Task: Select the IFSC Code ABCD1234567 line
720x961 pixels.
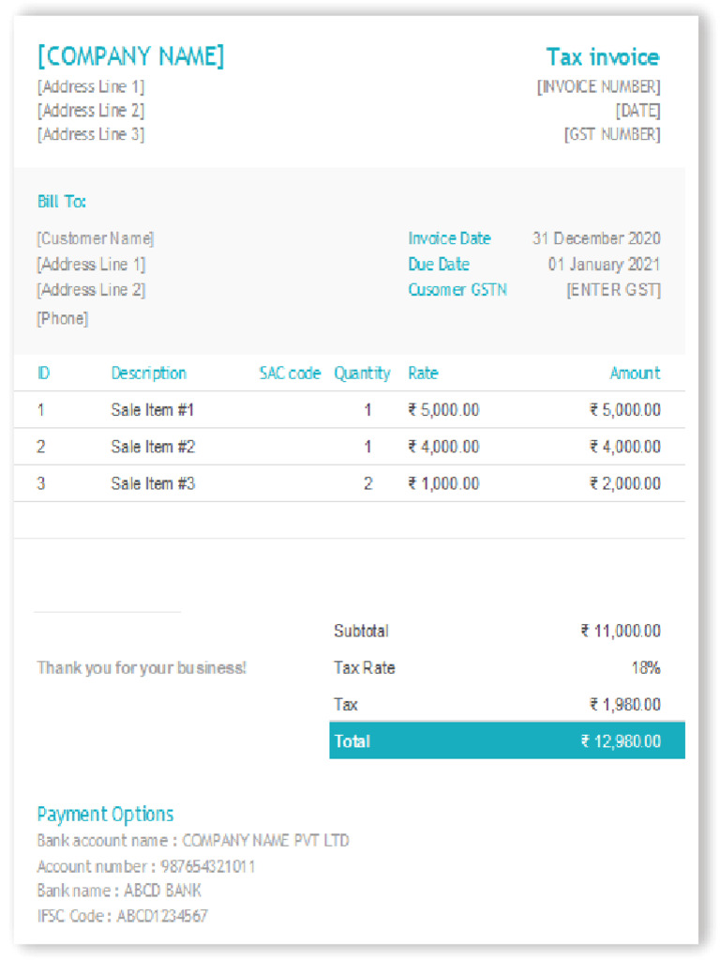Action: click(122, 916)
